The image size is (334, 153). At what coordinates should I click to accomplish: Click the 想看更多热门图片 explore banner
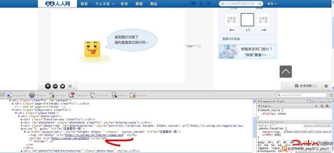coord(248,52)
